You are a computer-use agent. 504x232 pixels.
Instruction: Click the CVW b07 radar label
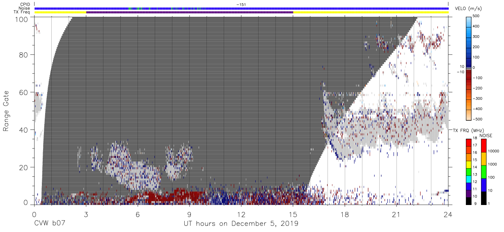point(50,224)
